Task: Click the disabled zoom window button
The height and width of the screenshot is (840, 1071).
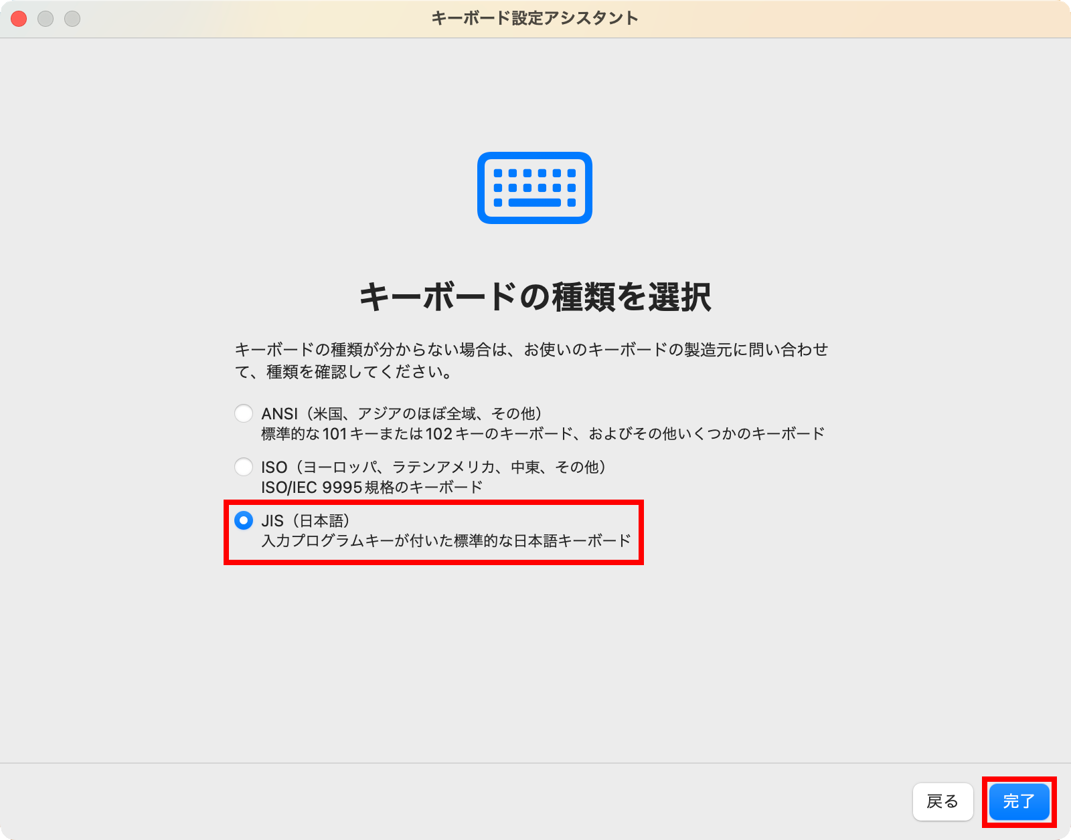Action: tap(72, 19)
